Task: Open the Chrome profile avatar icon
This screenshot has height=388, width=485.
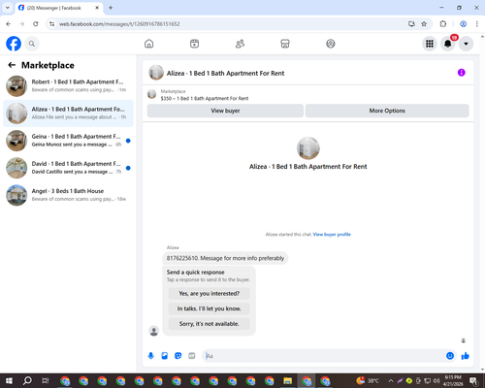Action: pos(463,24)
